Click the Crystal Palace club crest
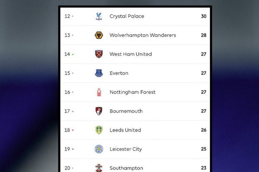Image resolution: width=259 pixels, height=172 pixels. [99, 16]
